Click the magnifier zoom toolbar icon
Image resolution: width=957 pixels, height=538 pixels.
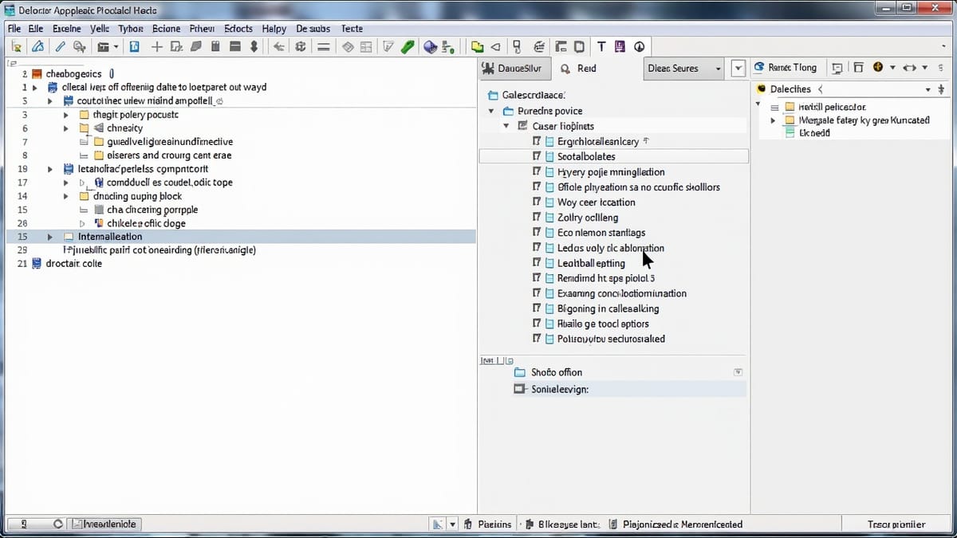79,47
